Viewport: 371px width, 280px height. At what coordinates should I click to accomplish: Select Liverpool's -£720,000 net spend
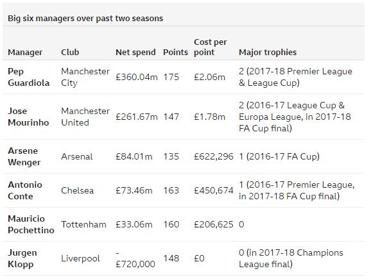pos(135,258)
